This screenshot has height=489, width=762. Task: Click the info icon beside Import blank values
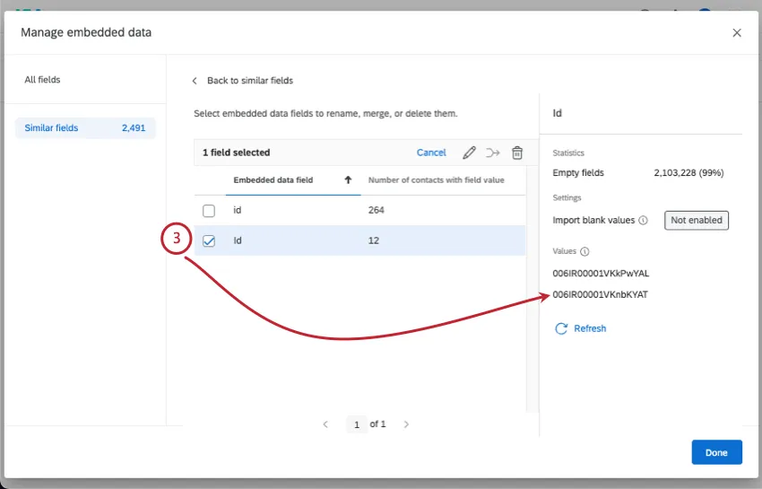coord(643,221)
